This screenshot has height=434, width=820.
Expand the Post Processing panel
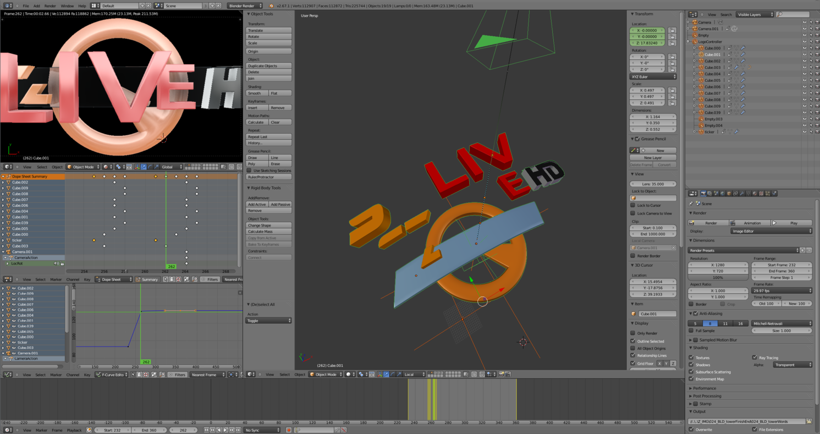pos(707,396)
